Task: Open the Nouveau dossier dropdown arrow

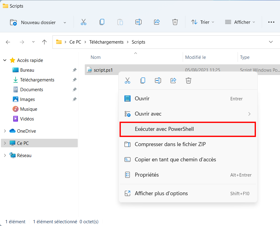Action: pyautogui.click(x=65, y=23)
